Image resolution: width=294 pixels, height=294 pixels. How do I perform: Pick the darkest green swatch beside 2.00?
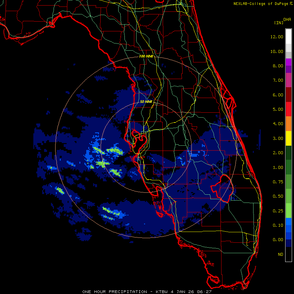click(288, 153)
